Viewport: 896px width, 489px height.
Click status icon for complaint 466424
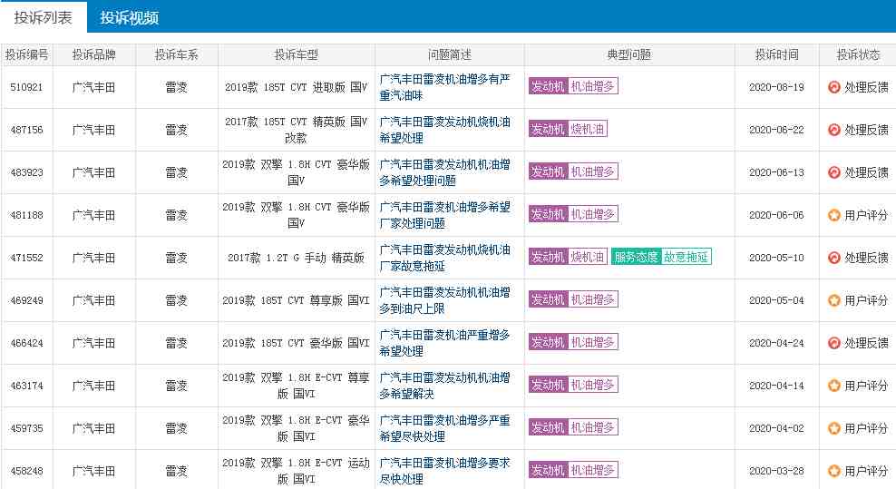834,343
